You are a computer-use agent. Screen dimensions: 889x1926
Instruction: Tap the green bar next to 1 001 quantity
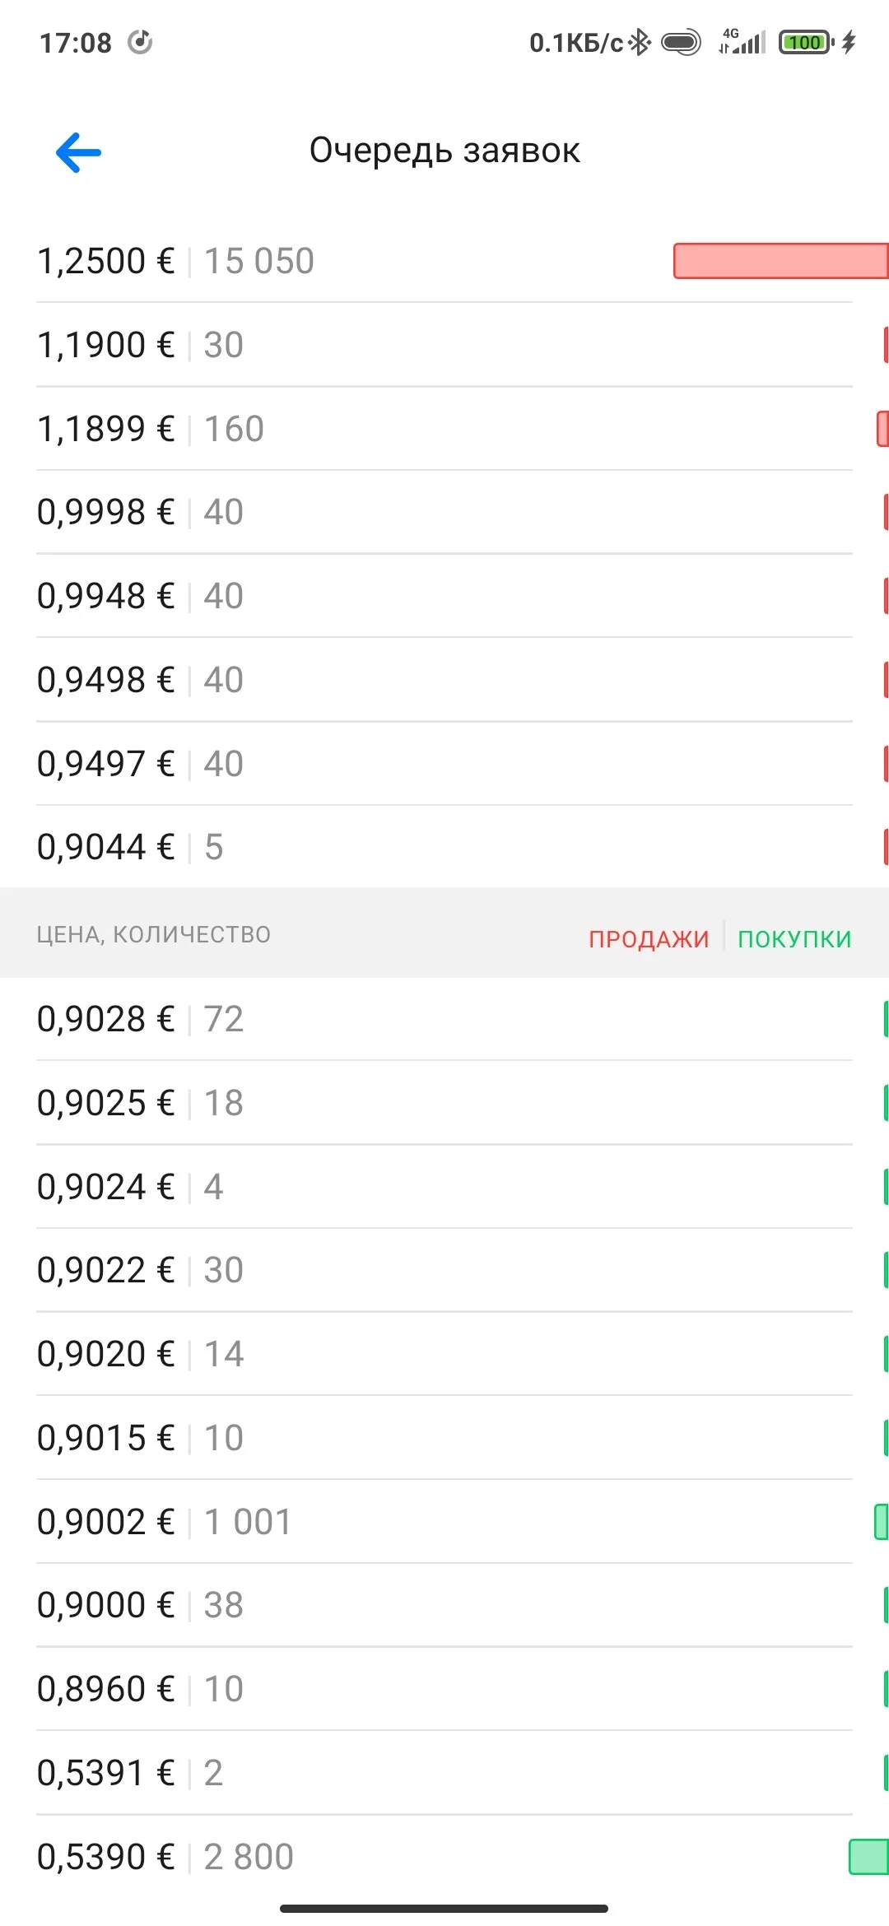coord(881,1522)
